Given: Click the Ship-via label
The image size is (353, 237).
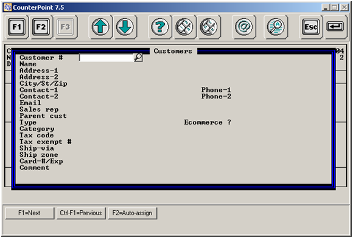Looking at the screenshot, I should tap(37, 148).
